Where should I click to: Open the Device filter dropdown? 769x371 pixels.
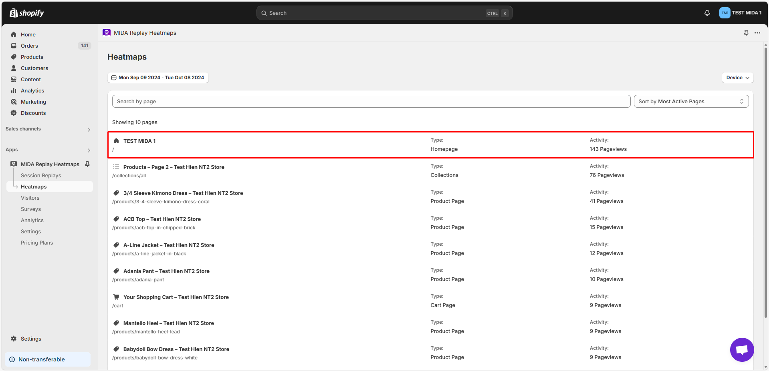click(737, 78)
